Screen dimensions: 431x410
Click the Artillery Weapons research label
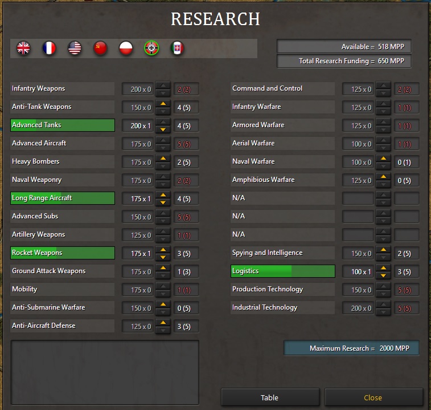point(39,234)
